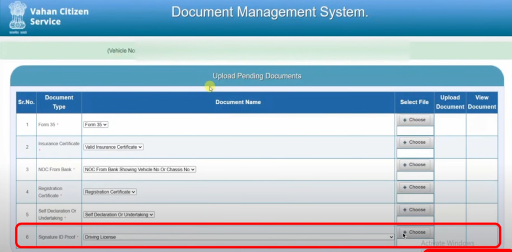Choose a file for the Form 35 row
Screen dimensions: 512x252
click(414, 120)
